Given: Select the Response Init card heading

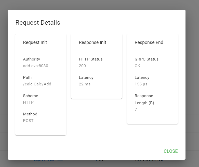Looking at the screenshot, I should tap(92, 42).
